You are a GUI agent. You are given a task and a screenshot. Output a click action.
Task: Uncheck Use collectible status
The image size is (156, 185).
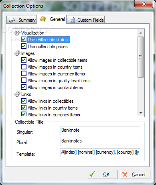tap(24, 39)
